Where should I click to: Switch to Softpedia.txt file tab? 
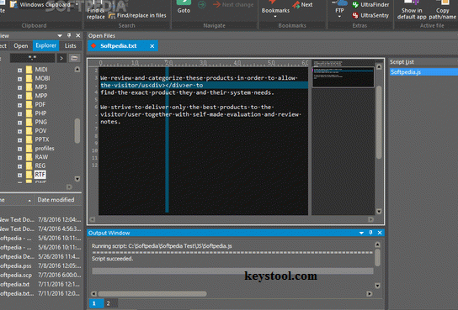point(119,46)
